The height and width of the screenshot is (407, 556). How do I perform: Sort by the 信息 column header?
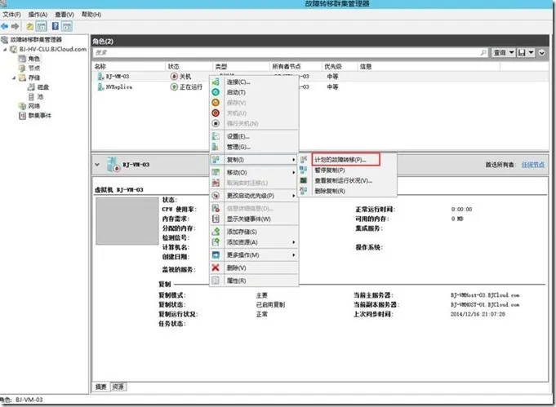pos(429,66)
